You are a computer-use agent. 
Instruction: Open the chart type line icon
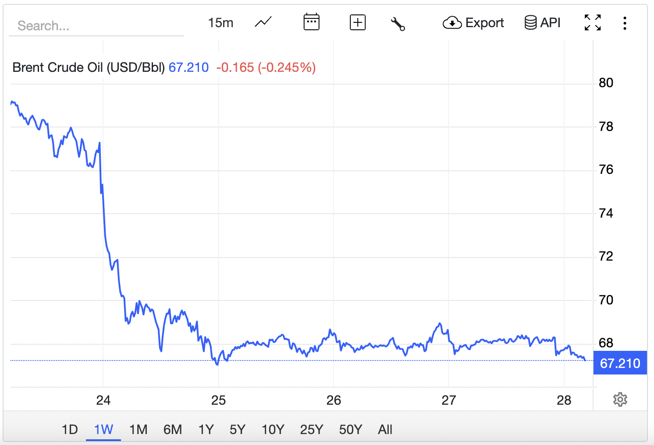click(x=263, y=22)
